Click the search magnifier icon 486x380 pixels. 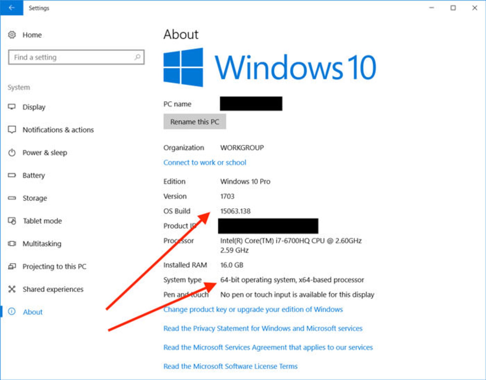click(x=137, y=57)
